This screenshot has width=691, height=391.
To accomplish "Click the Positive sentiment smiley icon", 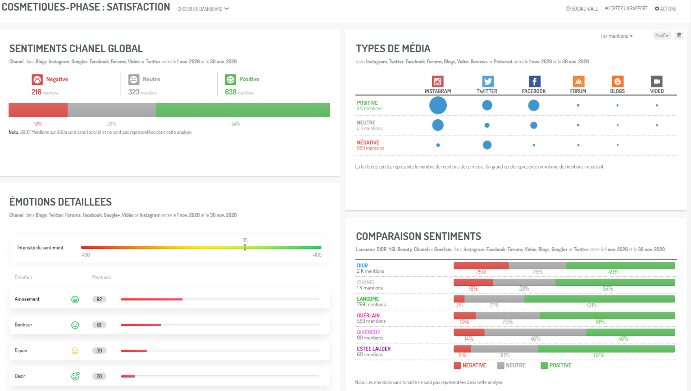I will click(x=231, y=80).
